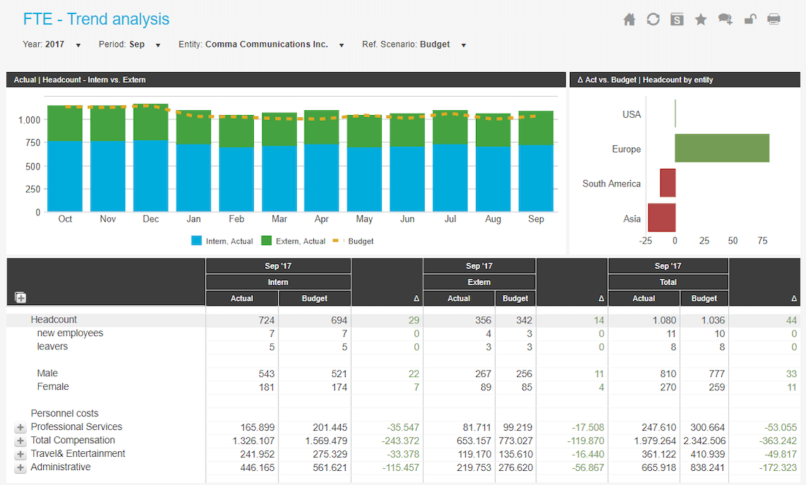Refresh the report with reload icon
806x485 pixels.
point(653,20)
